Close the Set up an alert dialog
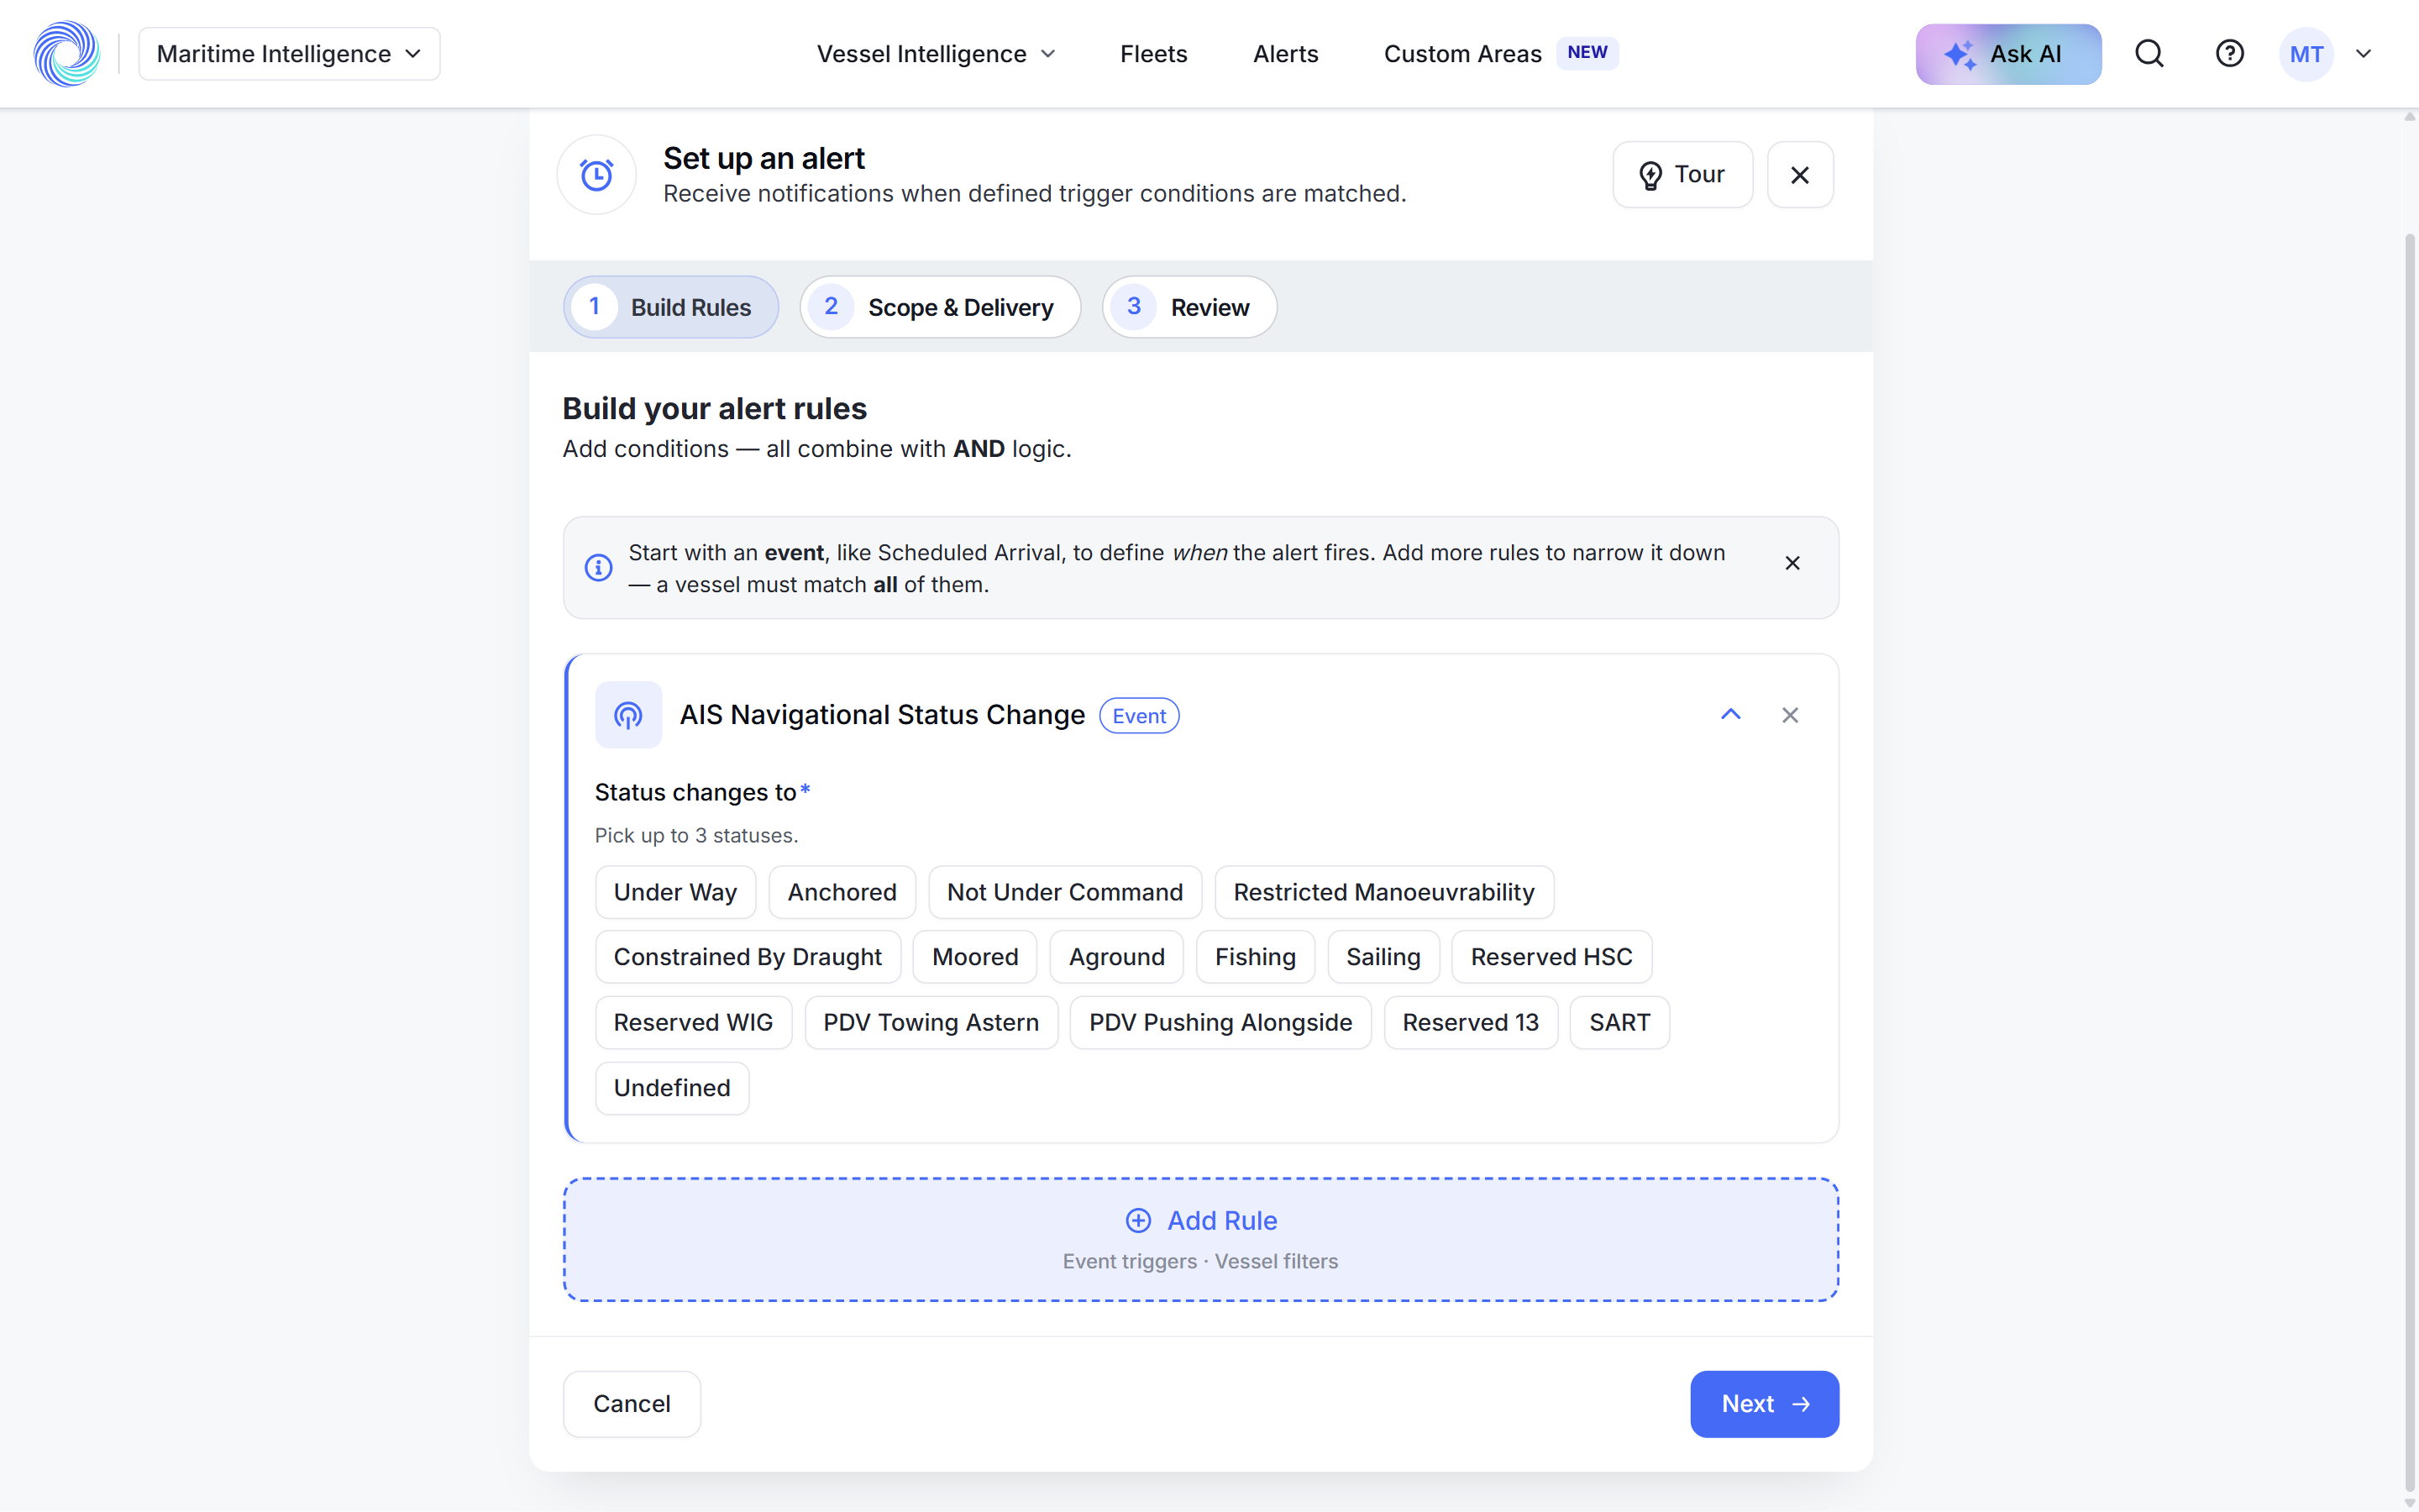2419x1512 pixels. [x=1799, y=175]
